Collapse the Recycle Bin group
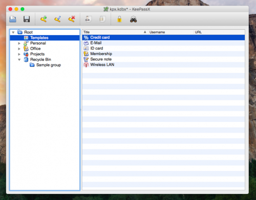Viewport: 256px width, 200px height. pyautogui.click(x=19, y=60)
